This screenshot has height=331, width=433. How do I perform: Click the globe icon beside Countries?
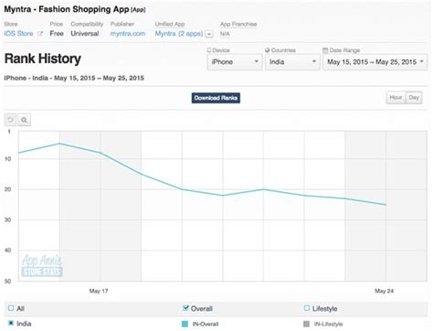click(x=268, y=50)
